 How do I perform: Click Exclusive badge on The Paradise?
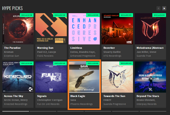(27, 15)
